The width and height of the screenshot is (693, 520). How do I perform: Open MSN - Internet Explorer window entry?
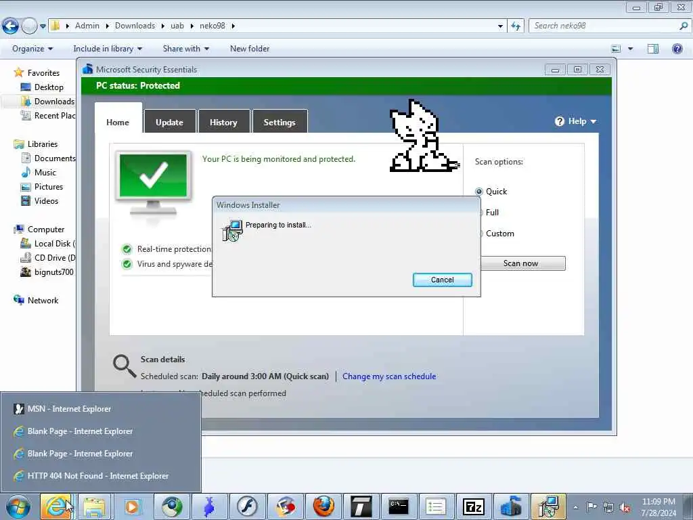coord(101,408)
